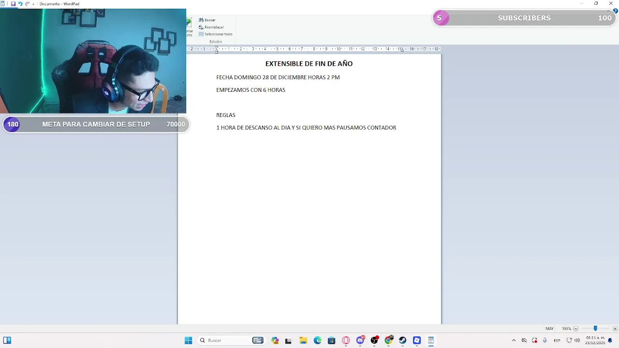The image size is (619, 348).
Task: Click the line FECHA DOMINGO 28 DE DICIEMBRE
Action: [x=278, y=77]
